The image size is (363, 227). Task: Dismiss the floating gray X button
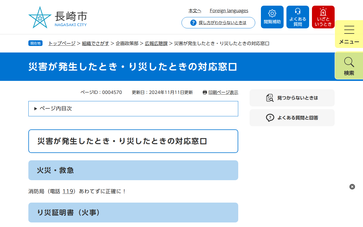(x=352, y=187)
